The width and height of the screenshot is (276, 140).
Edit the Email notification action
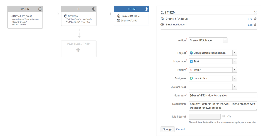pyautogui.click(x=250, y=25)
